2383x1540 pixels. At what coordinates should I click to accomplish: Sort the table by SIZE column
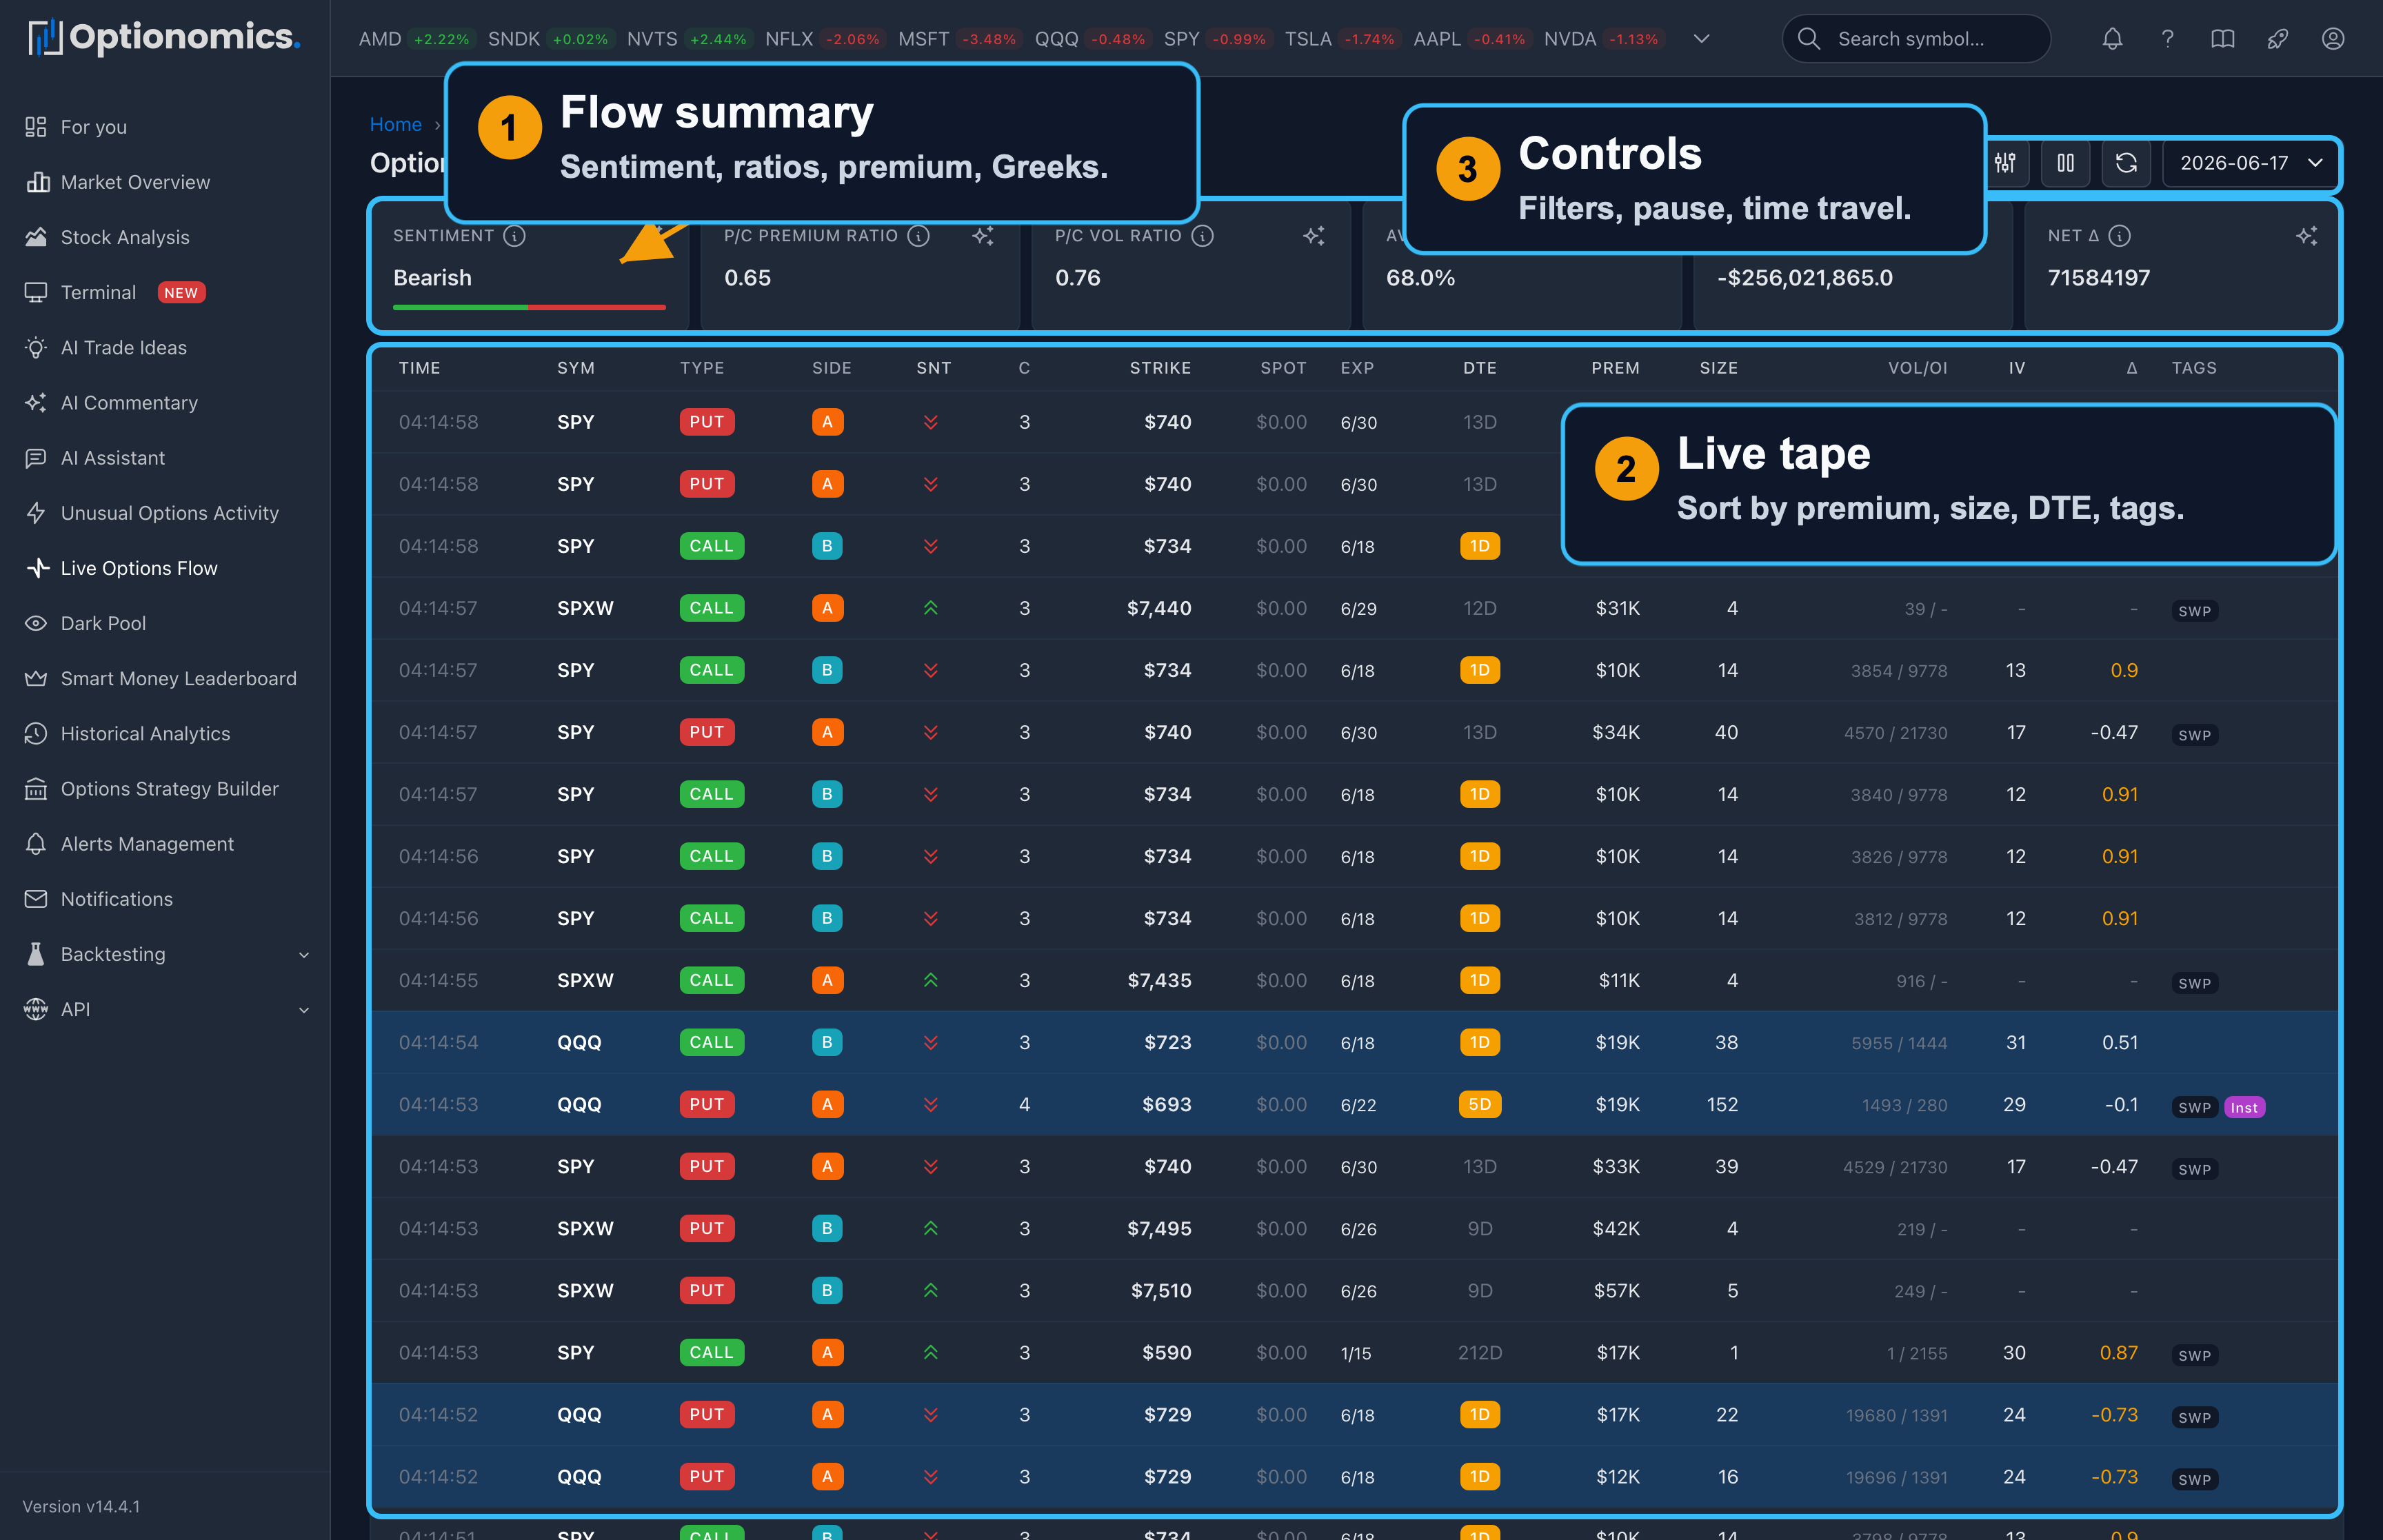(1718, 368)
